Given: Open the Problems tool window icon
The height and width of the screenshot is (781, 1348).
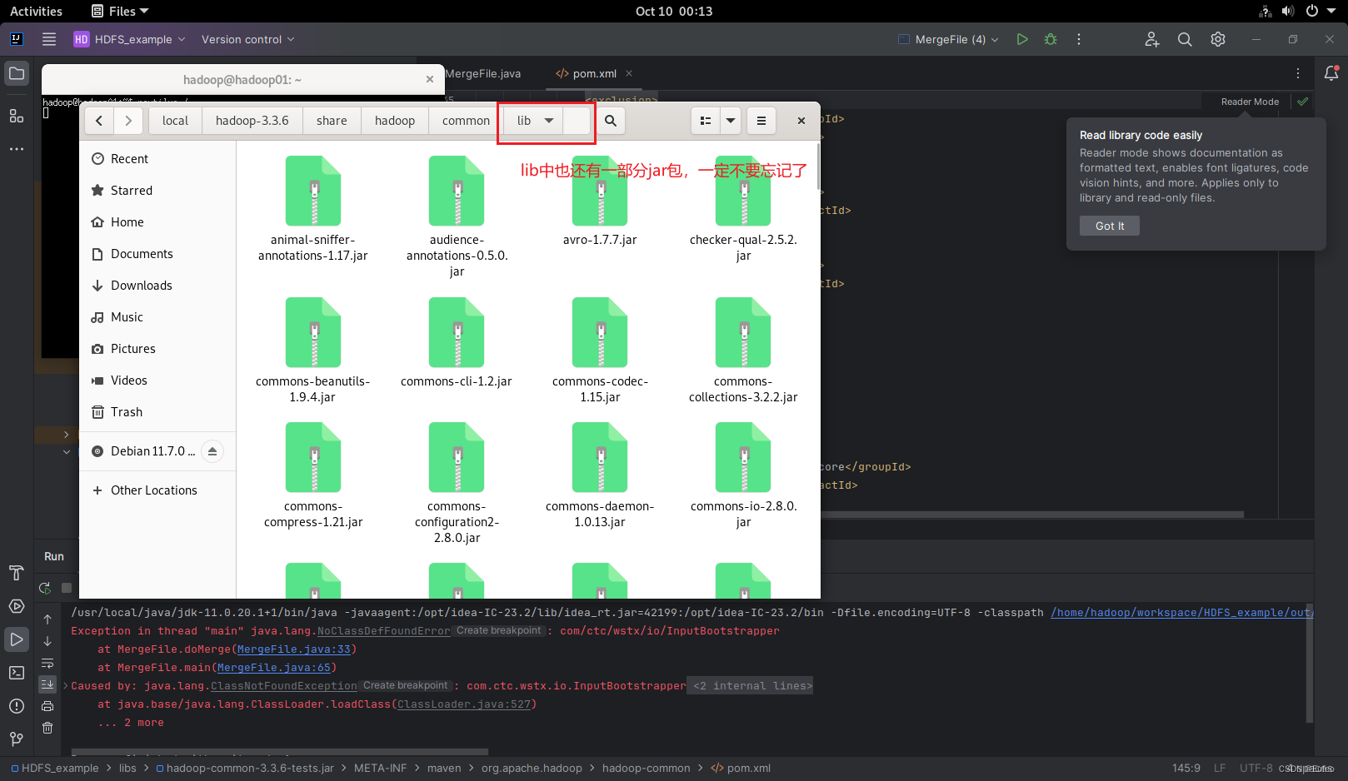Looking at the screenshot, I should pyautogui.click(x=17, y=706).
